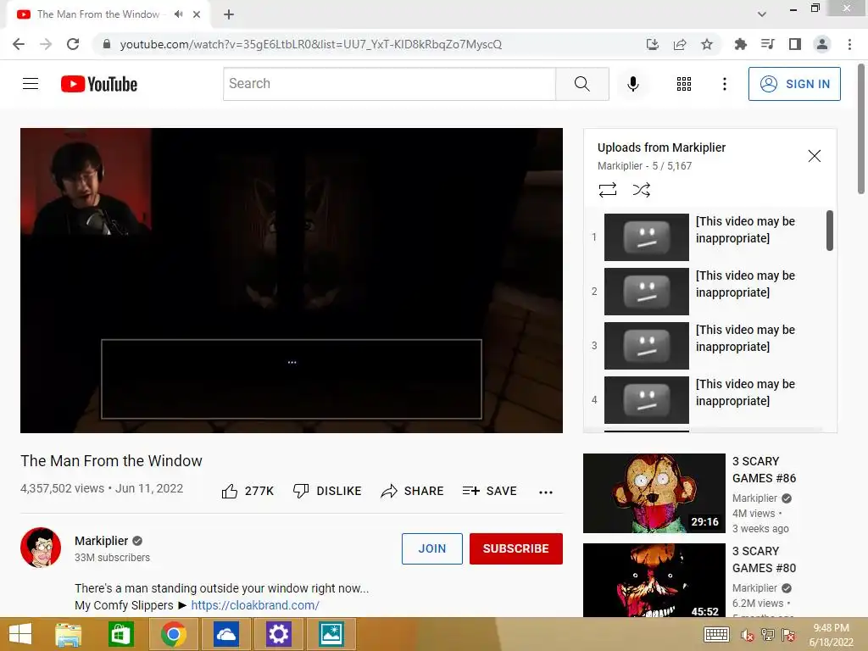The width and height of the screenshot is (868, 651).
Task: Open a new browser tab
Action: [x=229, y=14]
